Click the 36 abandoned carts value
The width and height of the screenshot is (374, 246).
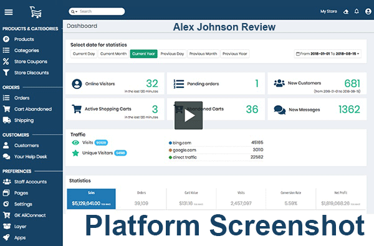(x=252, y=110)
